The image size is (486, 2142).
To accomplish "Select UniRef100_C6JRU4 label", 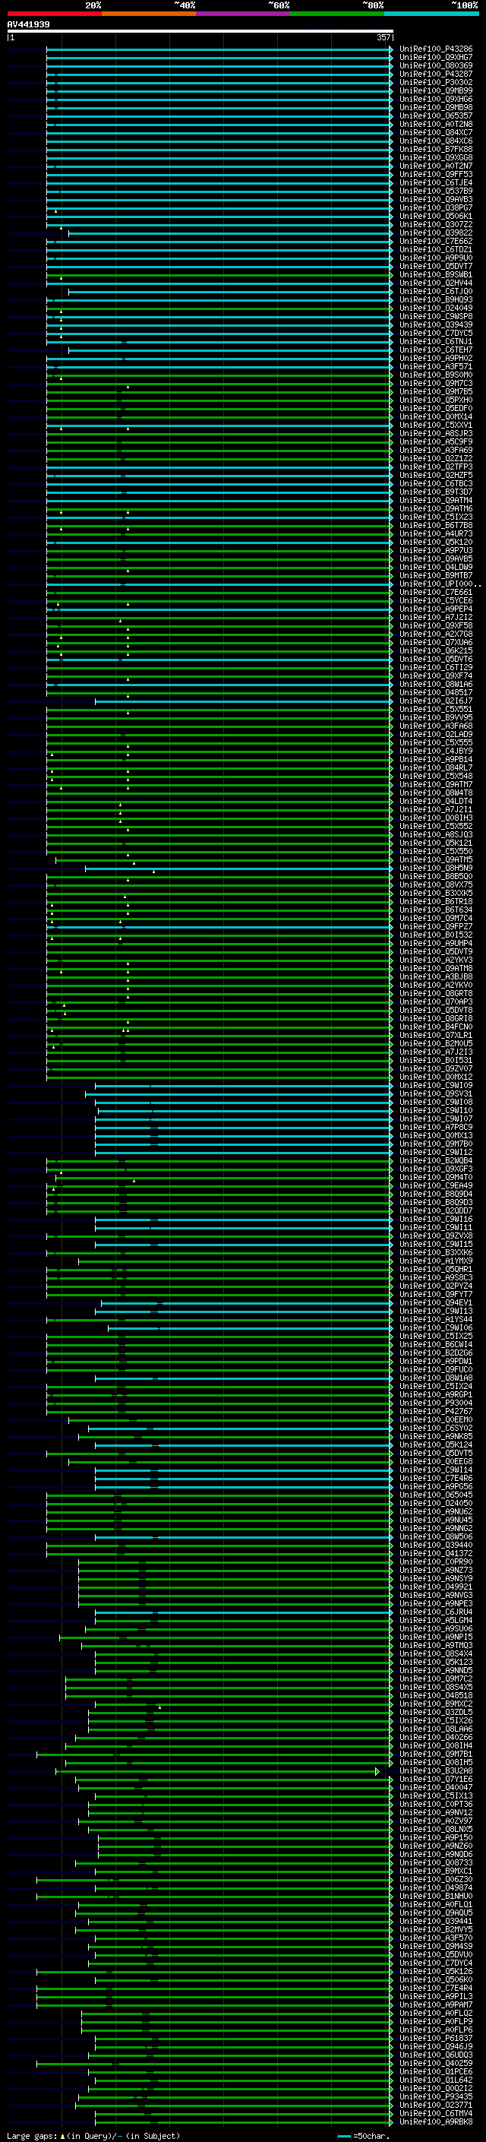I will point(436,1612).
